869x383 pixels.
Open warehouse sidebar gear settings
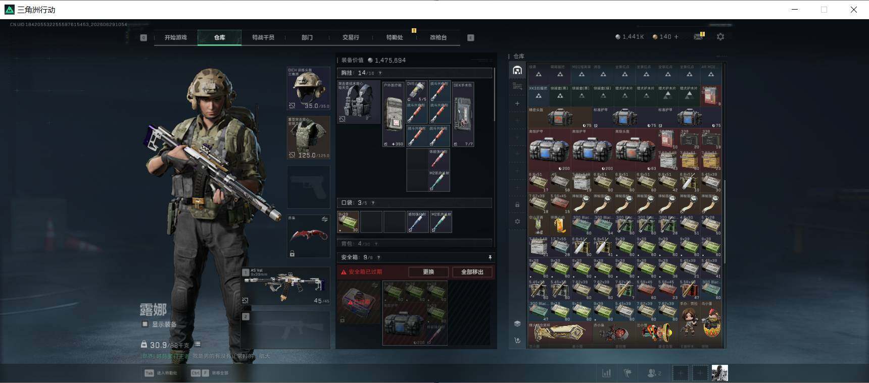(517, 221)
